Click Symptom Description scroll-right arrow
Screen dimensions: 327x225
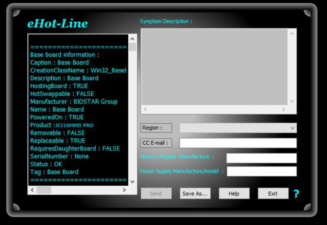[284, 109]
